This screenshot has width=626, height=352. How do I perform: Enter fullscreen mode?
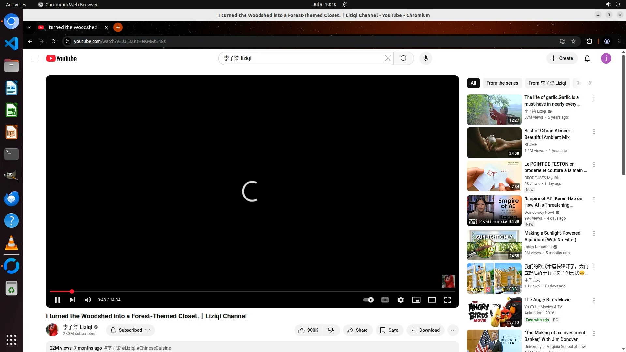coord(448,300)
